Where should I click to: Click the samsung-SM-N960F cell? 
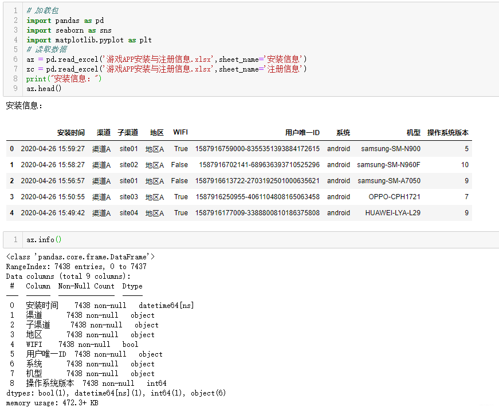click(388, 165)
